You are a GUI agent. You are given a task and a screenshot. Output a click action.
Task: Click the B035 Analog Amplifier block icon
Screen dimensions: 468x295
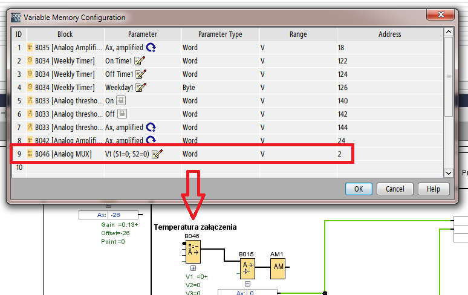coord(30,47)
